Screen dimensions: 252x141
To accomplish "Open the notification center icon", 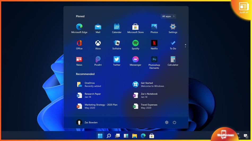I will click(246, 136).
